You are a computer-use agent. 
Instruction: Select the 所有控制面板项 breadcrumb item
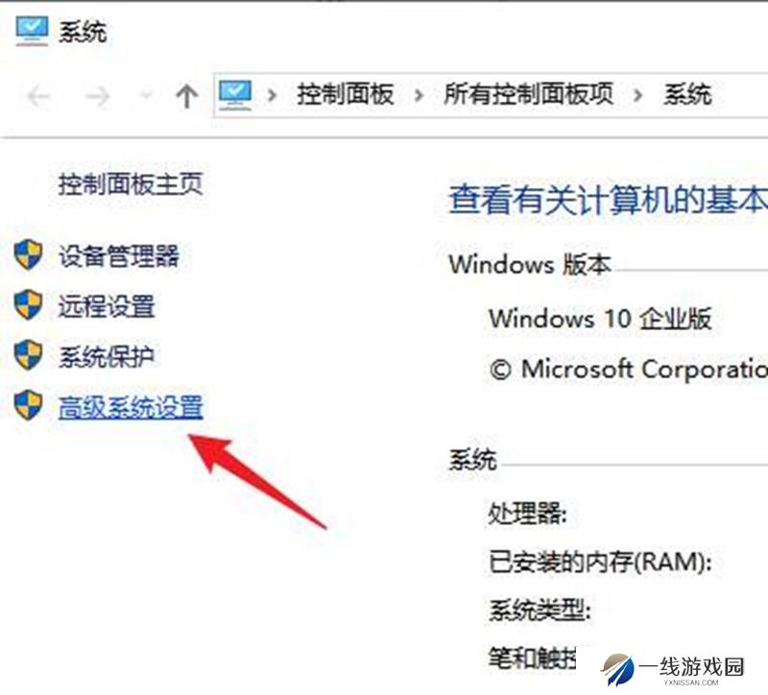coord(529,94)
